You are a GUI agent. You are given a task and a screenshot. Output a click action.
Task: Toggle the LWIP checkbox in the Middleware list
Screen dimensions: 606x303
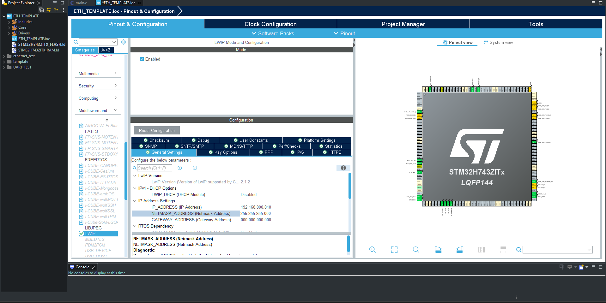click(82, 234)
